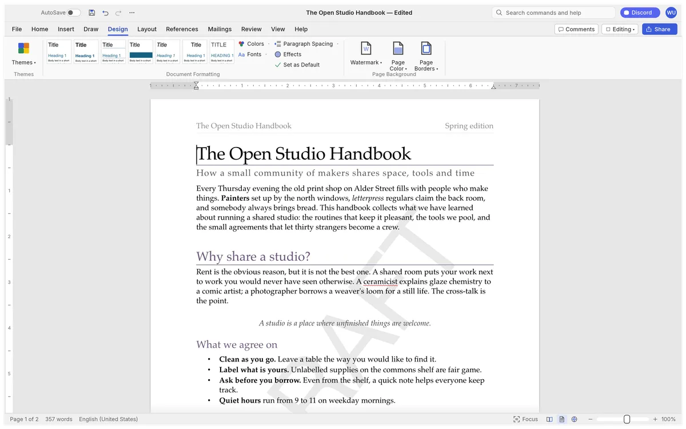Screen dimensions: 686x429
Task: Open the Comments pane
Action: (576, 29)
